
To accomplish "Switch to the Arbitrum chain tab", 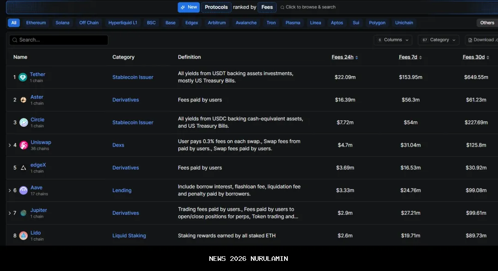I will click(x=217, y=23).
